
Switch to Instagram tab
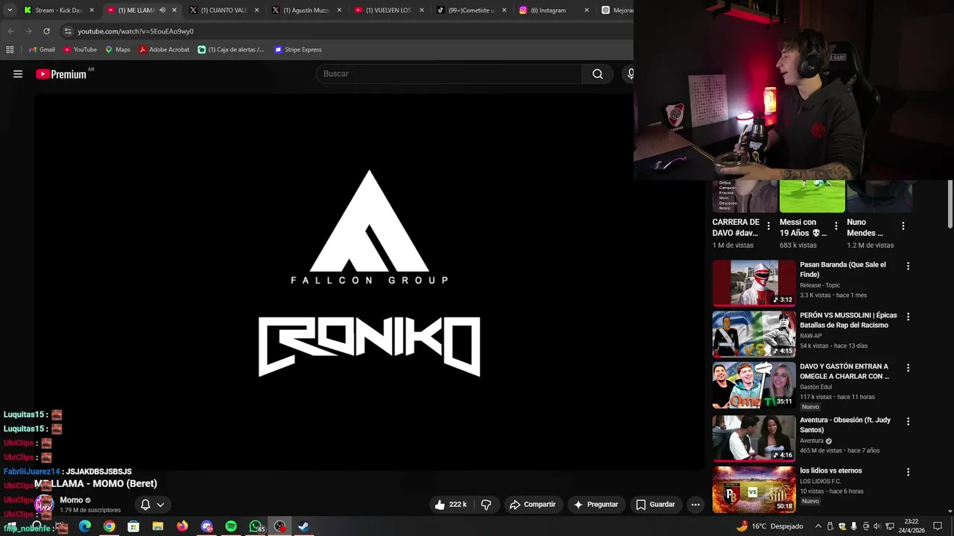click(x=553, y=10)
